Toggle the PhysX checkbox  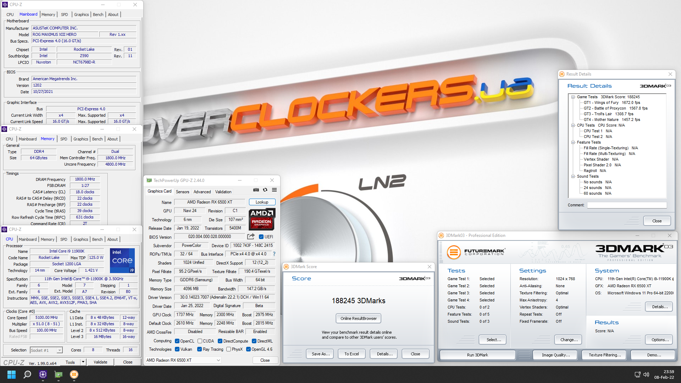coord(228,349)
